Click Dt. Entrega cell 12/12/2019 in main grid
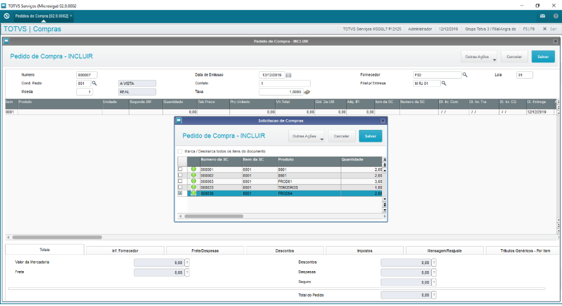Viewport: 562px width, 306px height. click(x=539, y=112)
